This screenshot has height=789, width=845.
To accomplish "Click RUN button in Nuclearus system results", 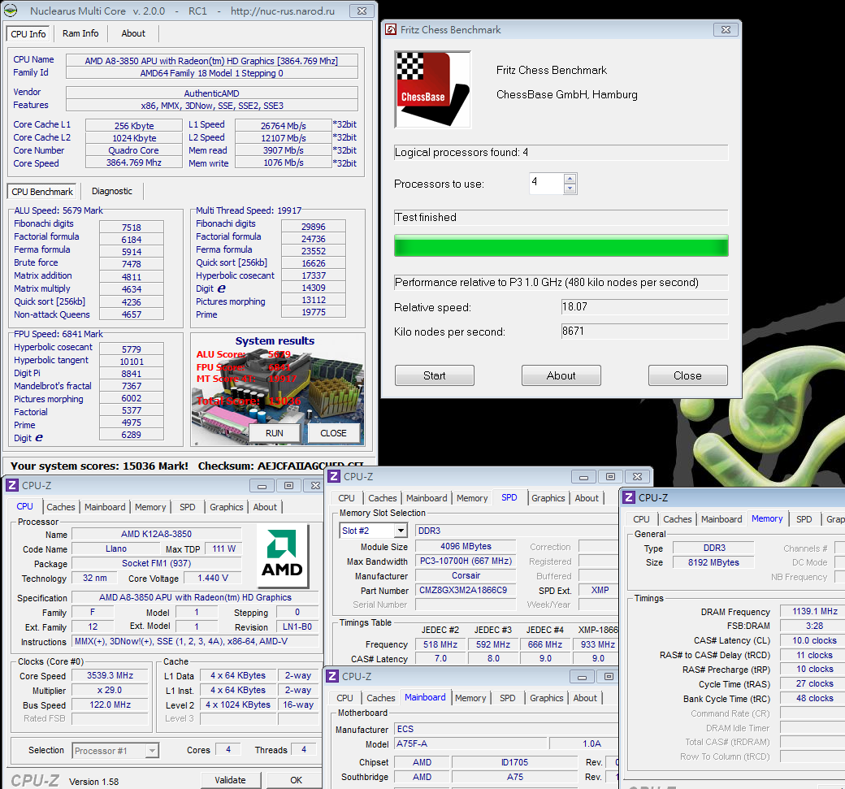I will 275,433.
